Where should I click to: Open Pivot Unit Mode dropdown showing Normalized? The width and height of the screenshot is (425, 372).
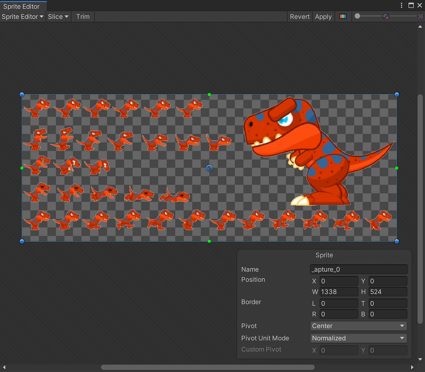[x=359, y=338]
